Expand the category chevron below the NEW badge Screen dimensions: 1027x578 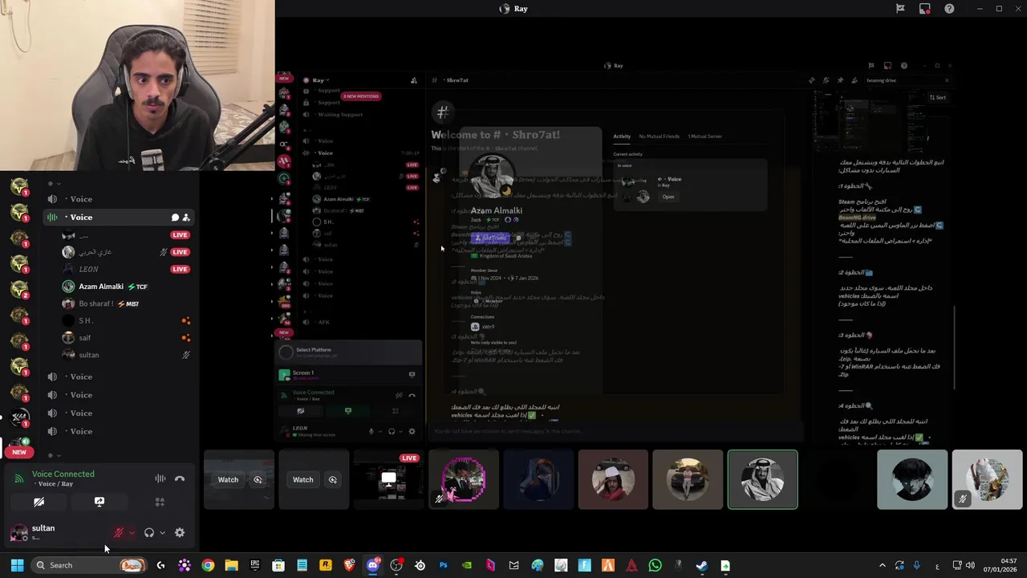pos(58,456)
